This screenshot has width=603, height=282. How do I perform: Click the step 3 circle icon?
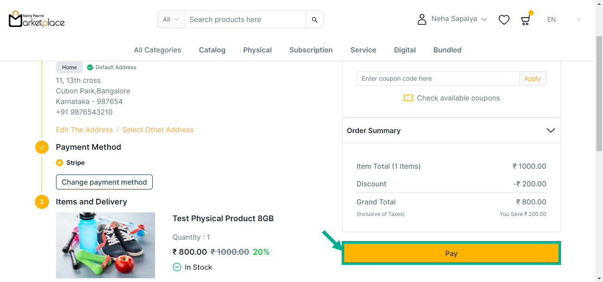[x=42, y=202]
